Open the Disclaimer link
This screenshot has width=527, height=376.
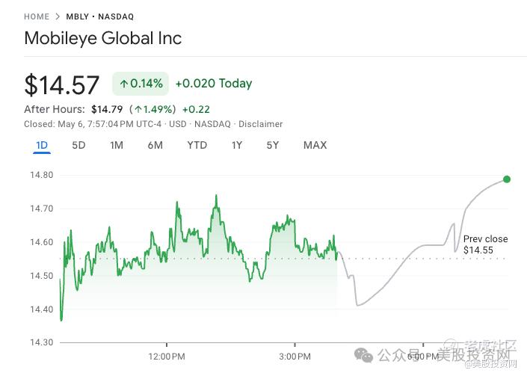[x=260, y=124]
